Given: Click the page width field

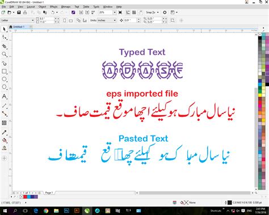Looking at the screenshot, I should [x=47, y=19].
